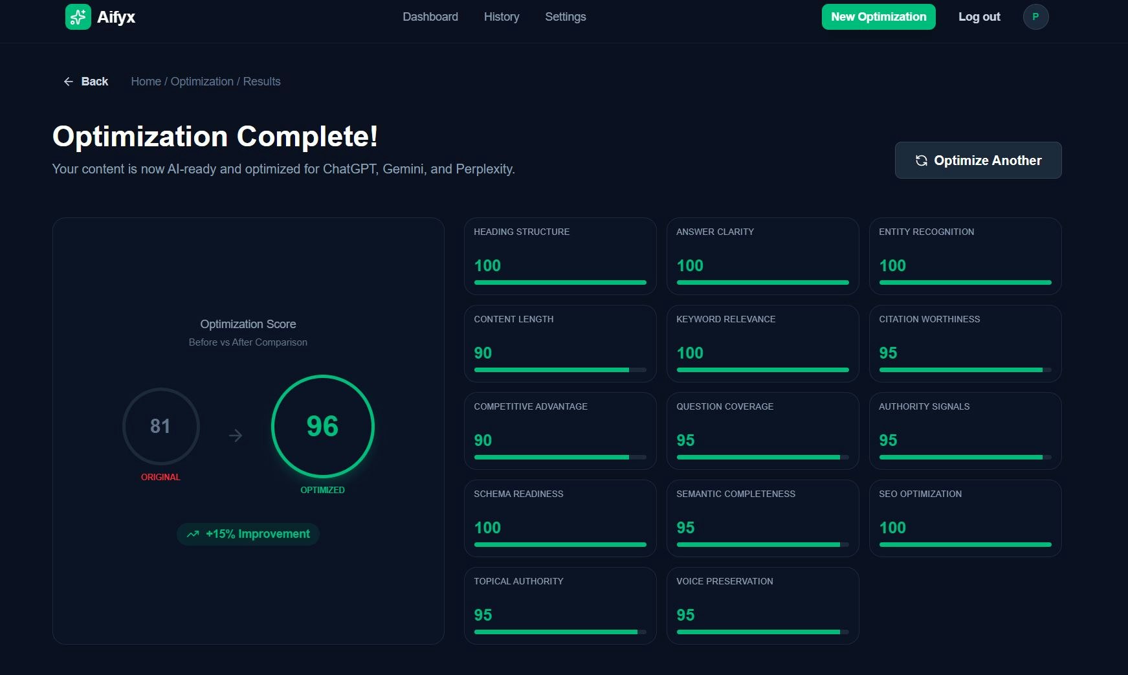Click the original score circle showing 81

tap(160, 426)
